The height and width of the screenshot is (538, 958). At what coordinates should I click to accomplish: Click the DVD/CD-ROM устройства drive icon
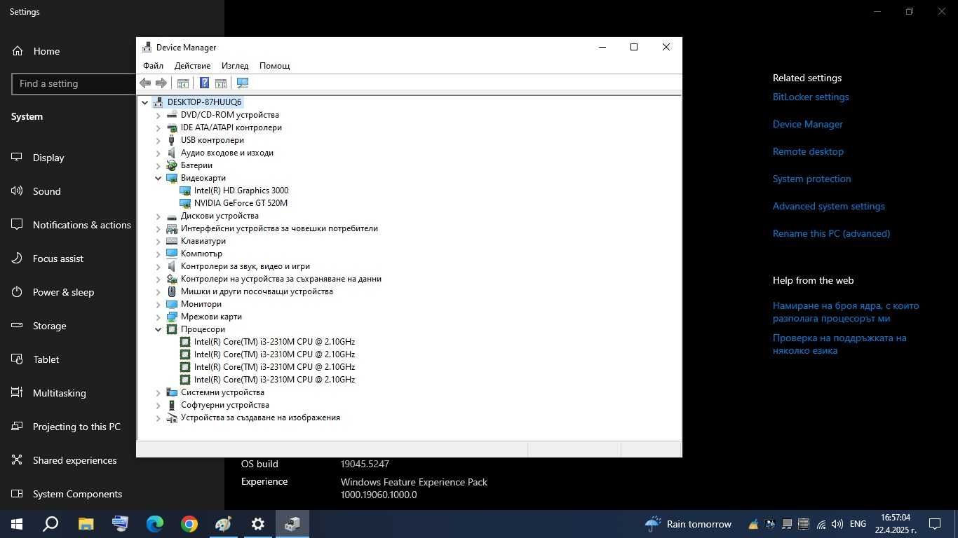tap(172, 115)
